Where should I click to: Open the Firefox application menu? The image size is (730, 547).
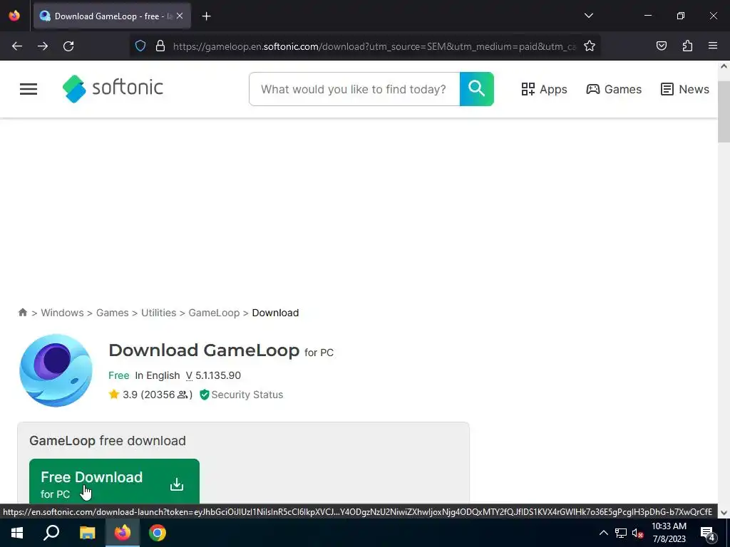713,46
